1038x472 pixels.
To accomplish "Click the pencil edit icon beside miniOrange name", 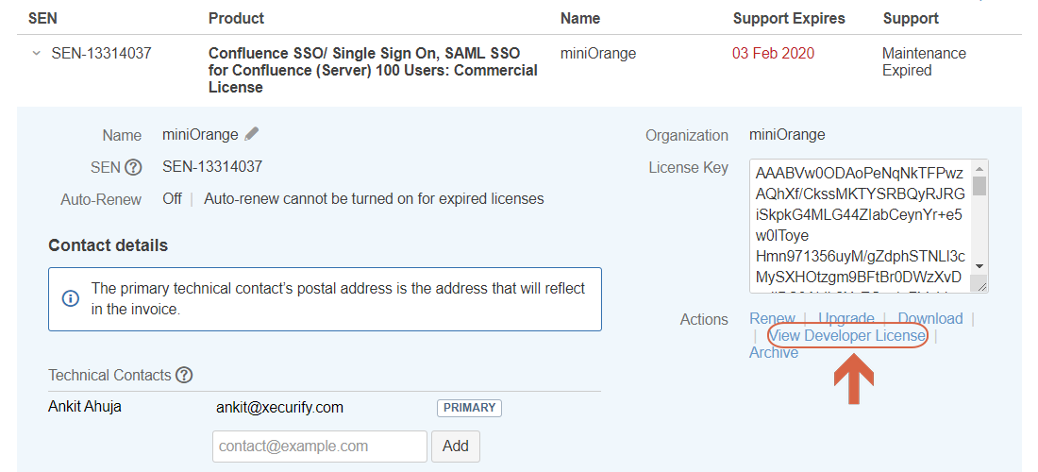I will click(252, 134).
